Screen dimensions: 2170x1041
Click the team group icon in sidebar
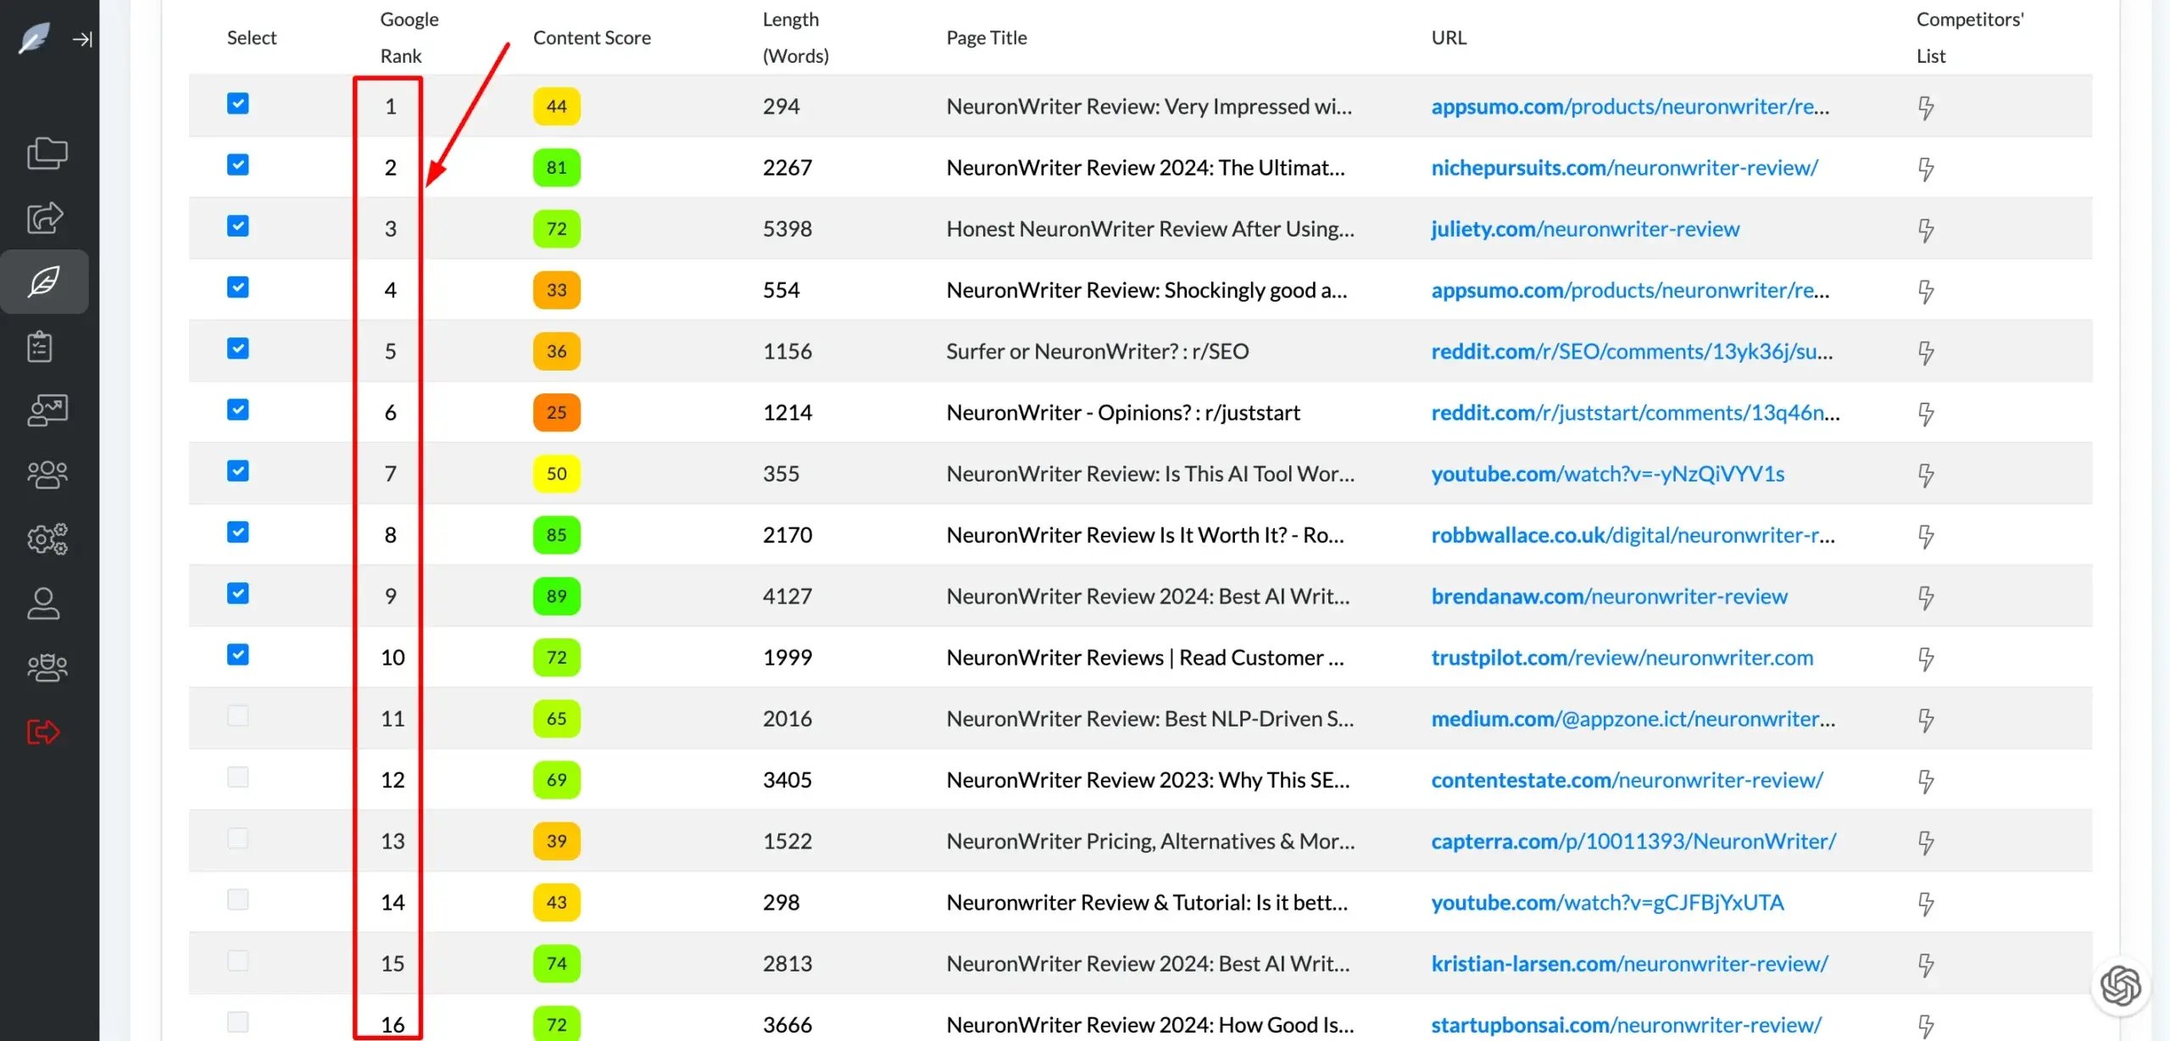[47, 474]
